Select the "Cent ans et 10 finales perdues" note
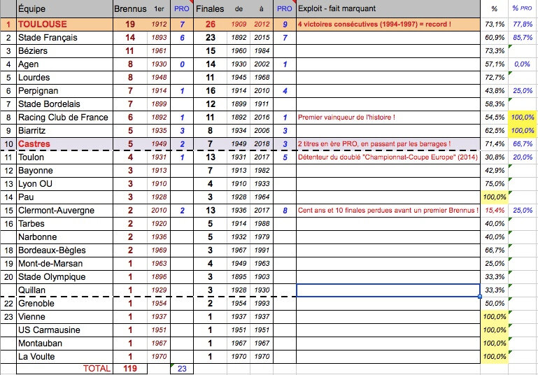The width and height of the screenshot is (538, 375). [388, 211]
